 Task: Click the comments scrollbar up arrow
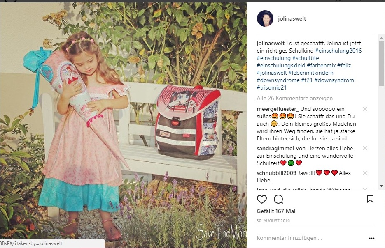point(381,38)
